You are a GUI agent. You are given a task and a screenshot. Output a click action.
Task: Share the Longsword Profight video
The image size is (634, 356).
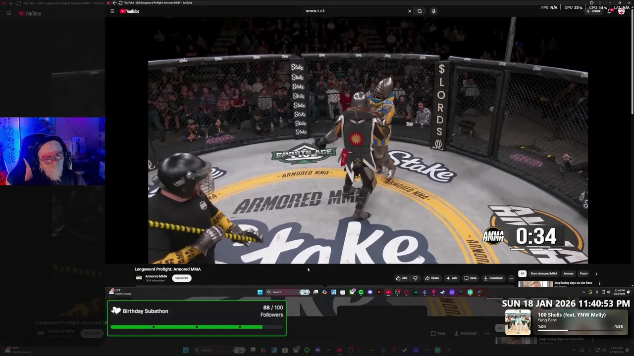click(432, 278)
